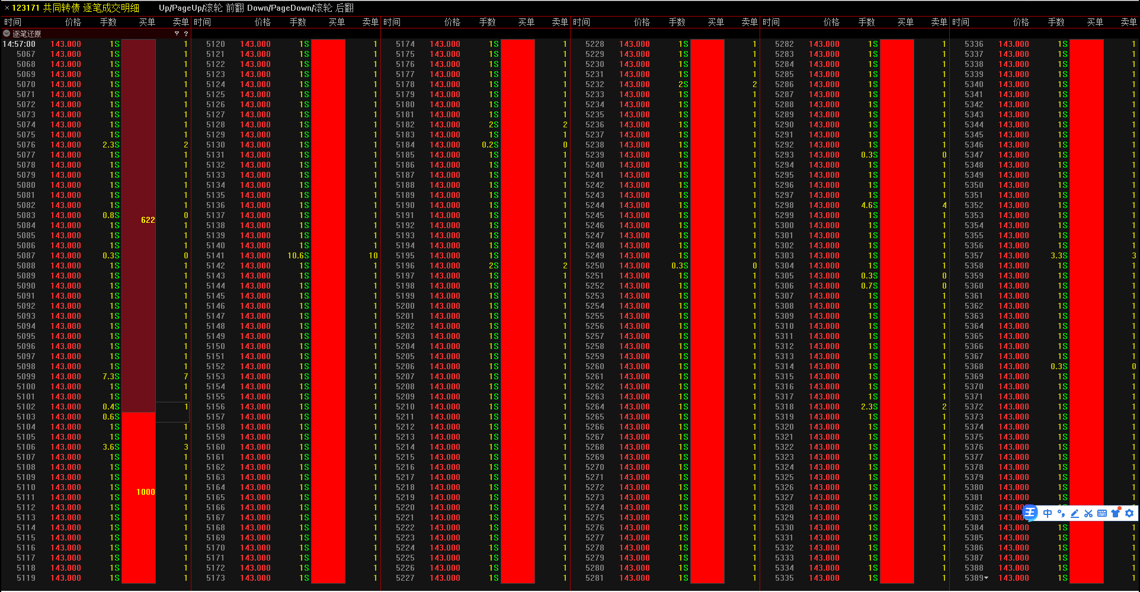Open the IME soft keyboard icon
Screen dimensions: 1140x592
tap(1102, 513)
